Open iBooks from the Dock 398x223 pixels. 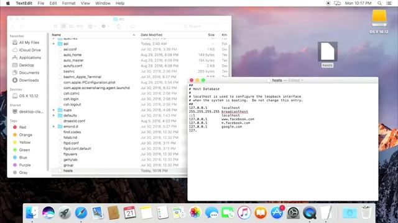pos(261,212)
